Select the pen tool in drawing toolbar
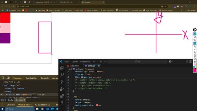197x111 pixels. tap(195, 40)
